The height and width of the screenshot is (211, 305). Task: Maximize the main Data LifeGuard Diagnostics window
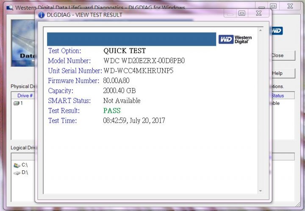coord(273,6)
